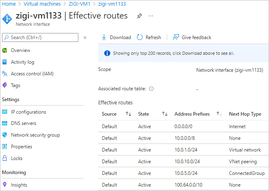Click the Virtual network next hop cell
Viewport: 269px width, 191px height.
tap(245, 150)
